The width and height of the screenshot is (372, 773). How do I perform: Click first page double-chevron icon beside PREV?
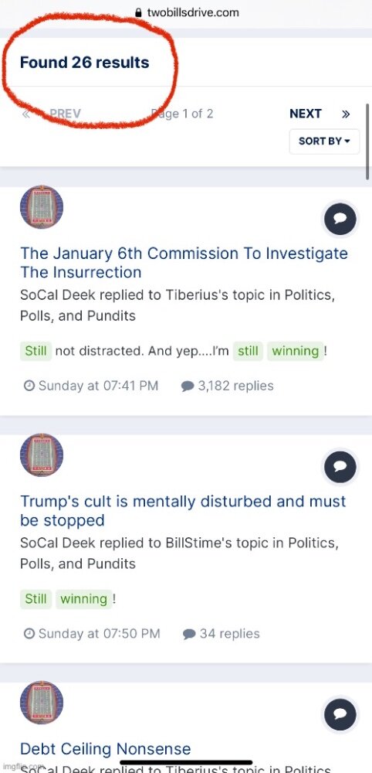coord(26,114)
